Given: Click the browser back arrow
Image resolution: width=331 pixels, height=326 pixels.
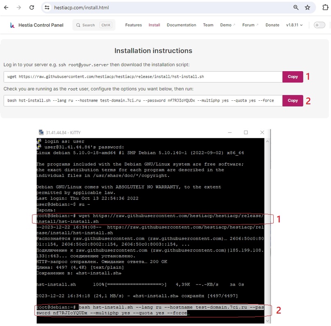Looking at the screenshot, I should [7, 7].
